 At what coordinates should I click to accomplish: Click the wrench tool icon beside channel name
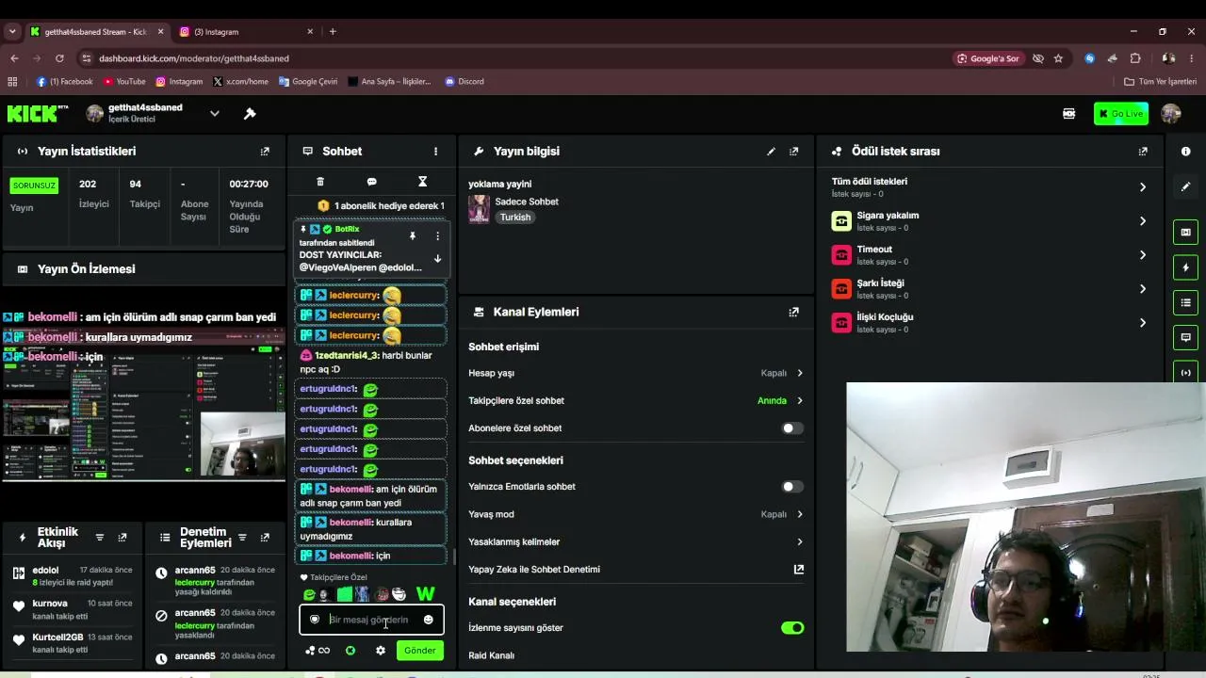point(250,114)
